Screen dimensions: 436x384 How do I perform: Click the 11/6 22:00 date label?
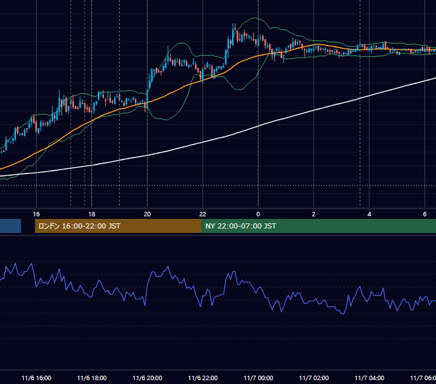coord(203,378)
